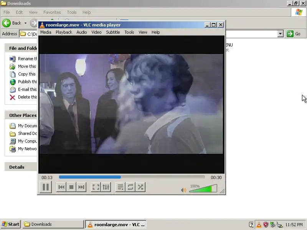307x230 pixels.
Task: Toggle the total time display 00:30
Action: (x=216, y=177)
